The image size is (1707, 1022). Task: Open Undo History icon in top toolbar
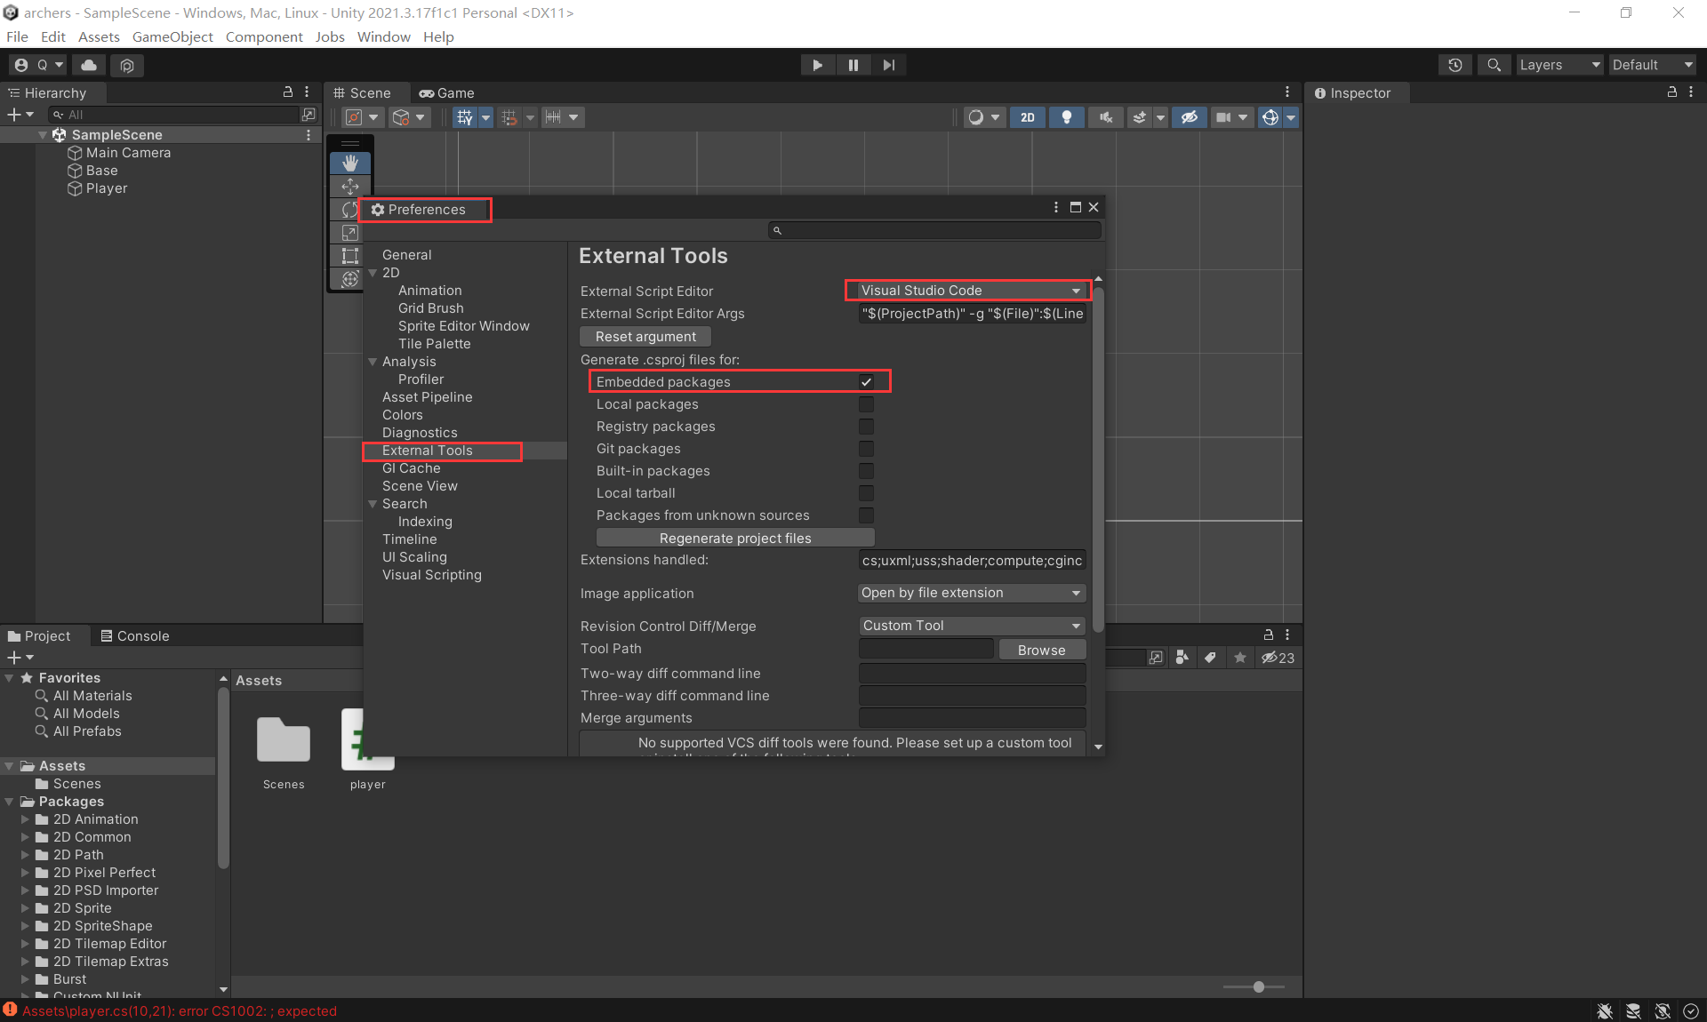click(1455, 65)
